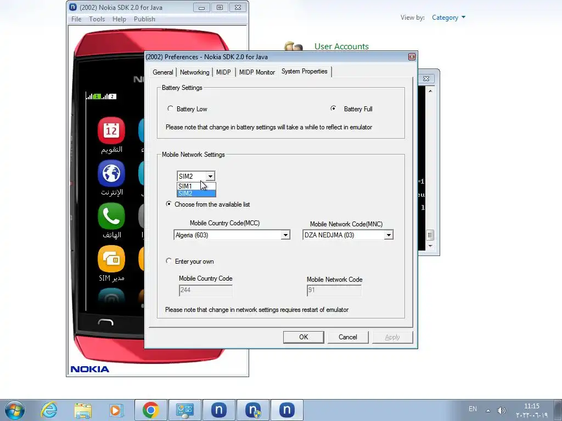This screenshot has height=421, width=562.
Task: Click the OK button in Preferences
Action: coord(304,337)
